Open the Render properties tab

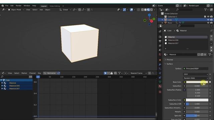click(160, 37)
